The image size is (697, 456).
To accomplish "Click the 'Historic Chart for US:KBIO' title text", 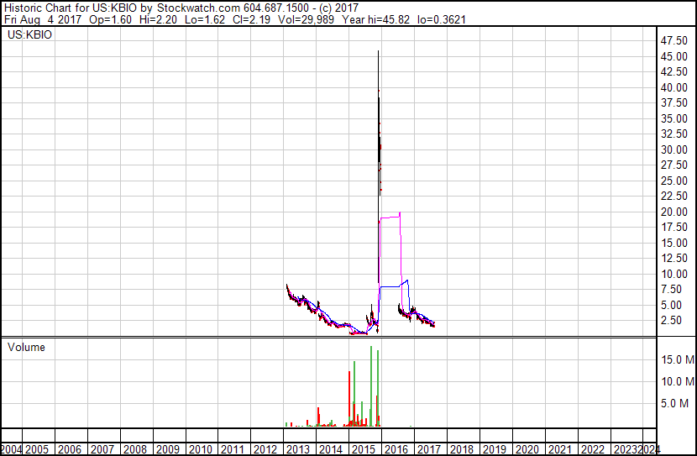I will 71,8.
